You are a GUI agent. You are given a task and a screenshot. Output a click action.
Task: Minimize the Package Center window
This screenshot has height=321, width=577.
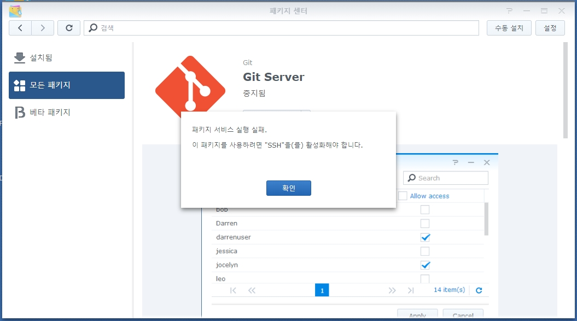coord(527,11)
